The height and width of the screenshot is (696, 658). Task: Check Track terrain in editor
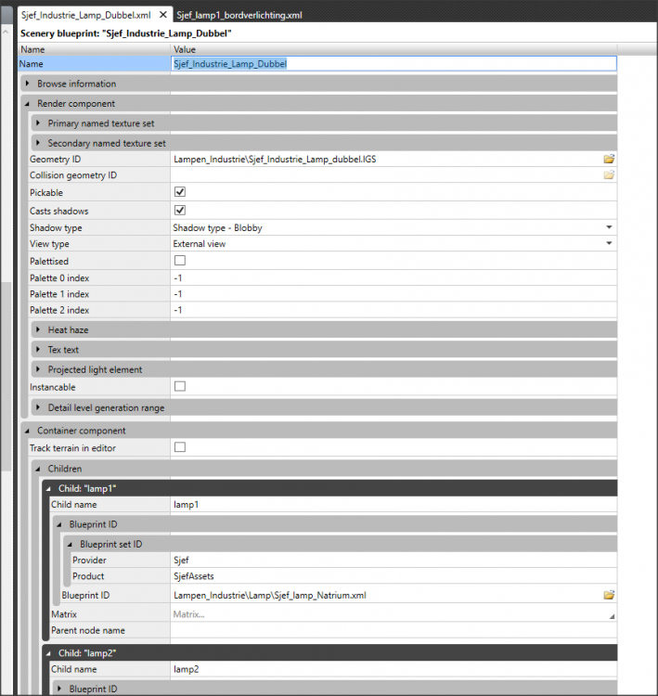[x=180, y=447]
